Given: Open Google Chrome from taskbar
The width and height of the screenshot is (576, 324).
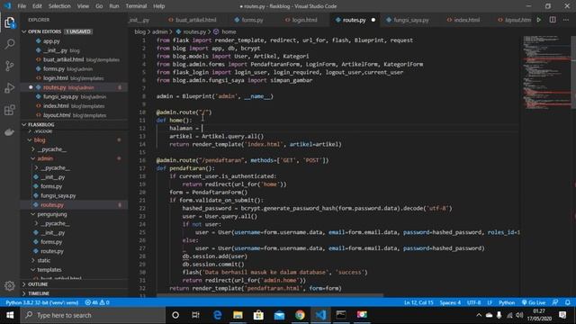Looking at the screenshot, I should 300,315.
